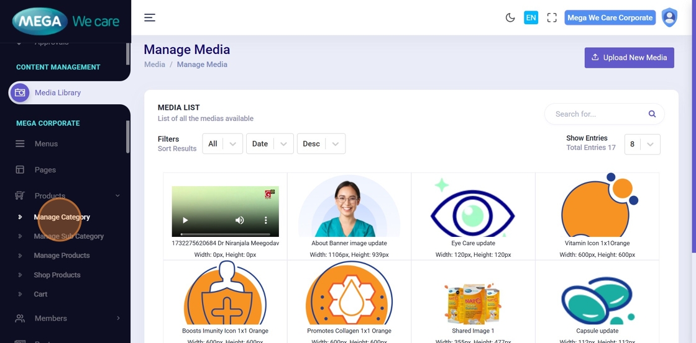Click the Search for input field
The image size is (696, 343).
pyautogui.click(x=597, y=114)
